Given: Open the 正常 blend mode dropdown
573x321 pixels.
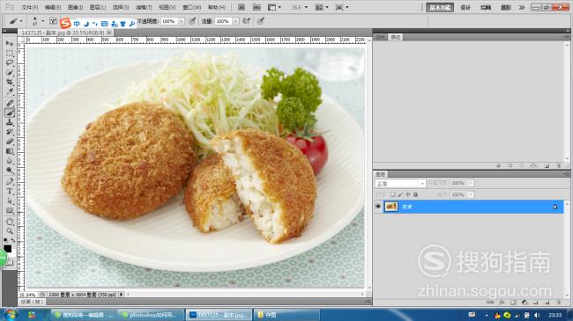Looking at the screenshot, I should point(400,184).
